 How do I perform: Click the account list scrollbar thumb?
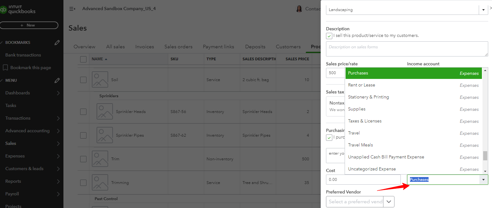(485, 156)
